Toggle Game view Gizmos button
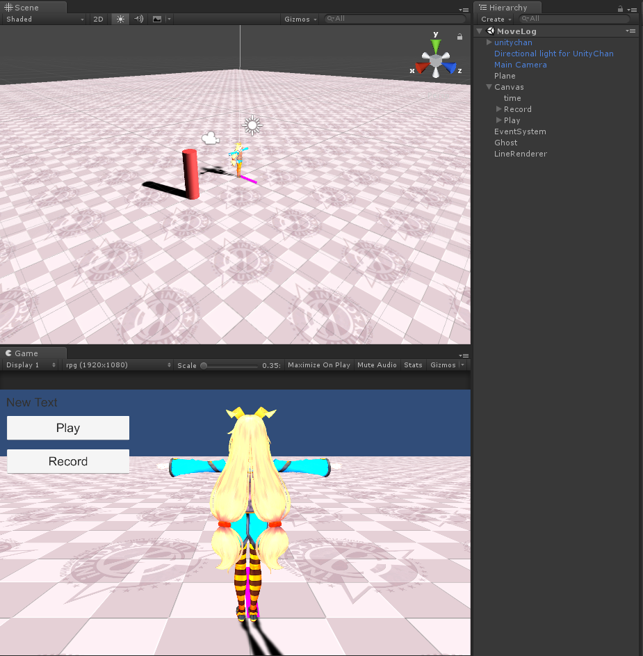643x656 pixels. coord(443,365)
